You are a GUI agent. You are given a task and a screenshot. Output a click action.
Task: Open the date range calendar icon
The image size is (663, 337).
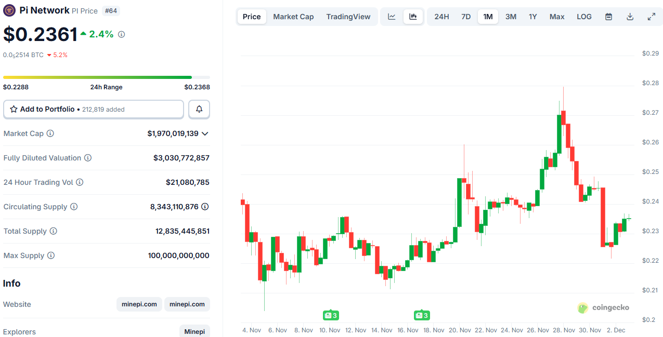[608, 16]
